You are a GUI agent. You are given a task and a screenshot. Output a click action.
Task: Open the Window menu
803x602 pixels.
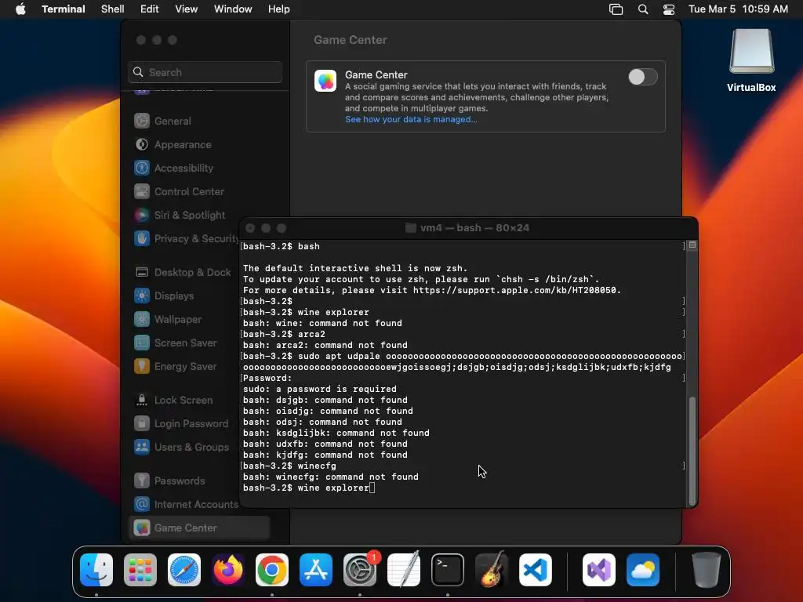(x=233, y=9)
